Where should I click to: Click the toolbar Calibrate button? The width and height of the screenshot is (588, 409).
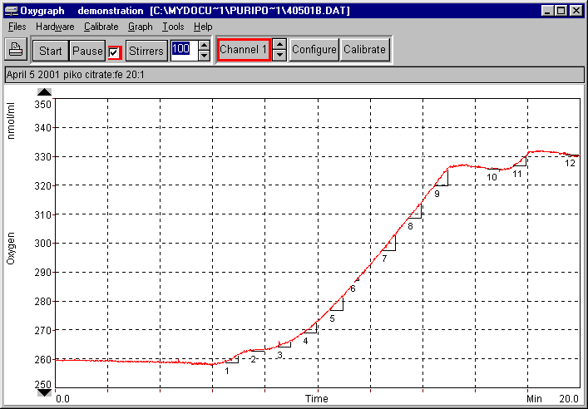pyautogui.click(x=364, y=50)
